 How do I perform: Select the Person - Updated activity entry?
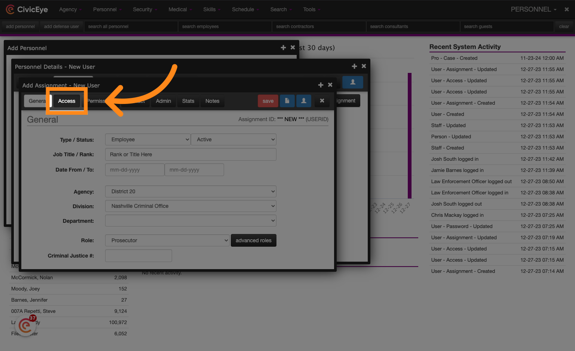pyautogui.click(x=497, y=136)
